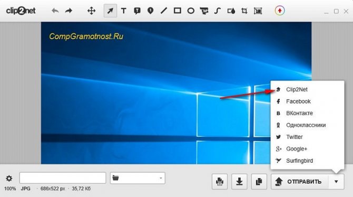Image resolution: width=353 pixels, height=197 pixels.
Task: Print the screenshot
Action: click(220, 182)
